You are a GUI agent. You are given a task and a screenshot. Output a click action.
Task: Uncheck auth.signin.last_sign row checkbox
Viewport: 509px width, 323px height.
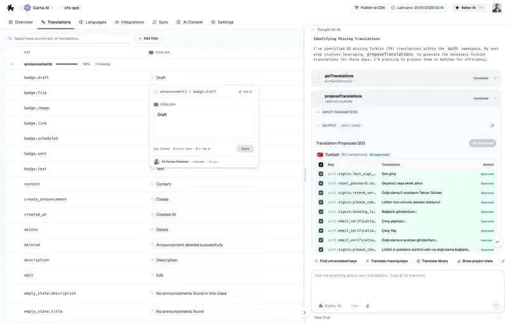click(321, 174)
